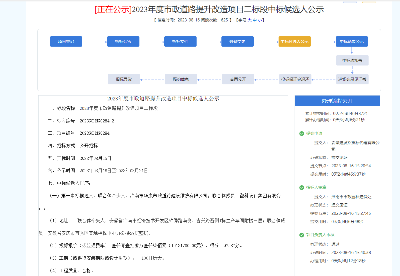Screen dimensions: 400x276
Task: Click the 累计办理时间 value
Action: [349, 120]
